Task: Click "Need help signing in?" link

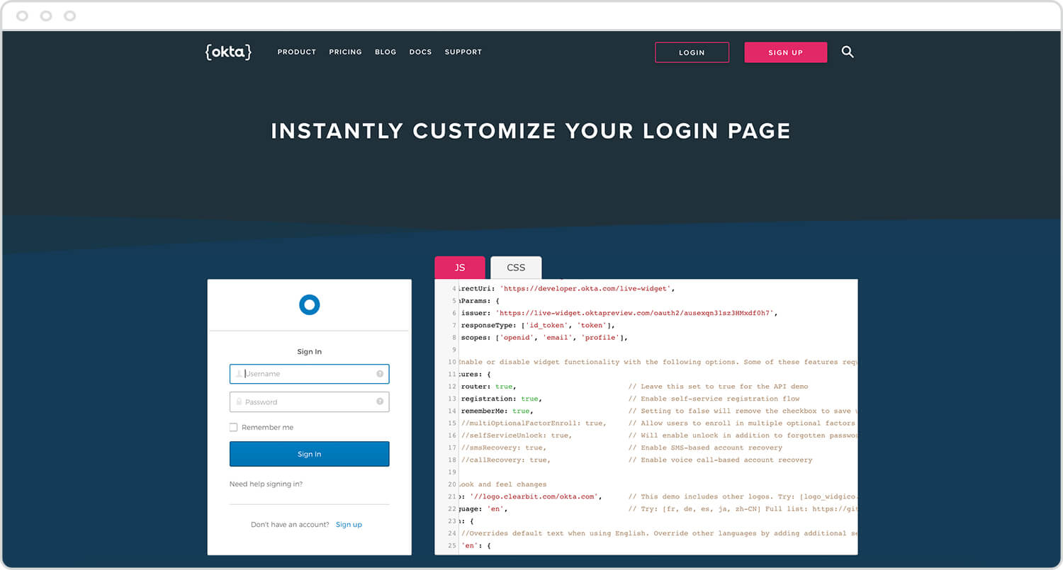Action: (266, 484)
